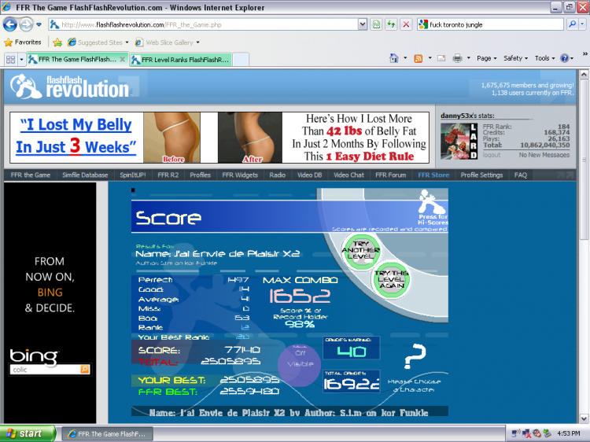Open the Page menu

coord(487,58)
